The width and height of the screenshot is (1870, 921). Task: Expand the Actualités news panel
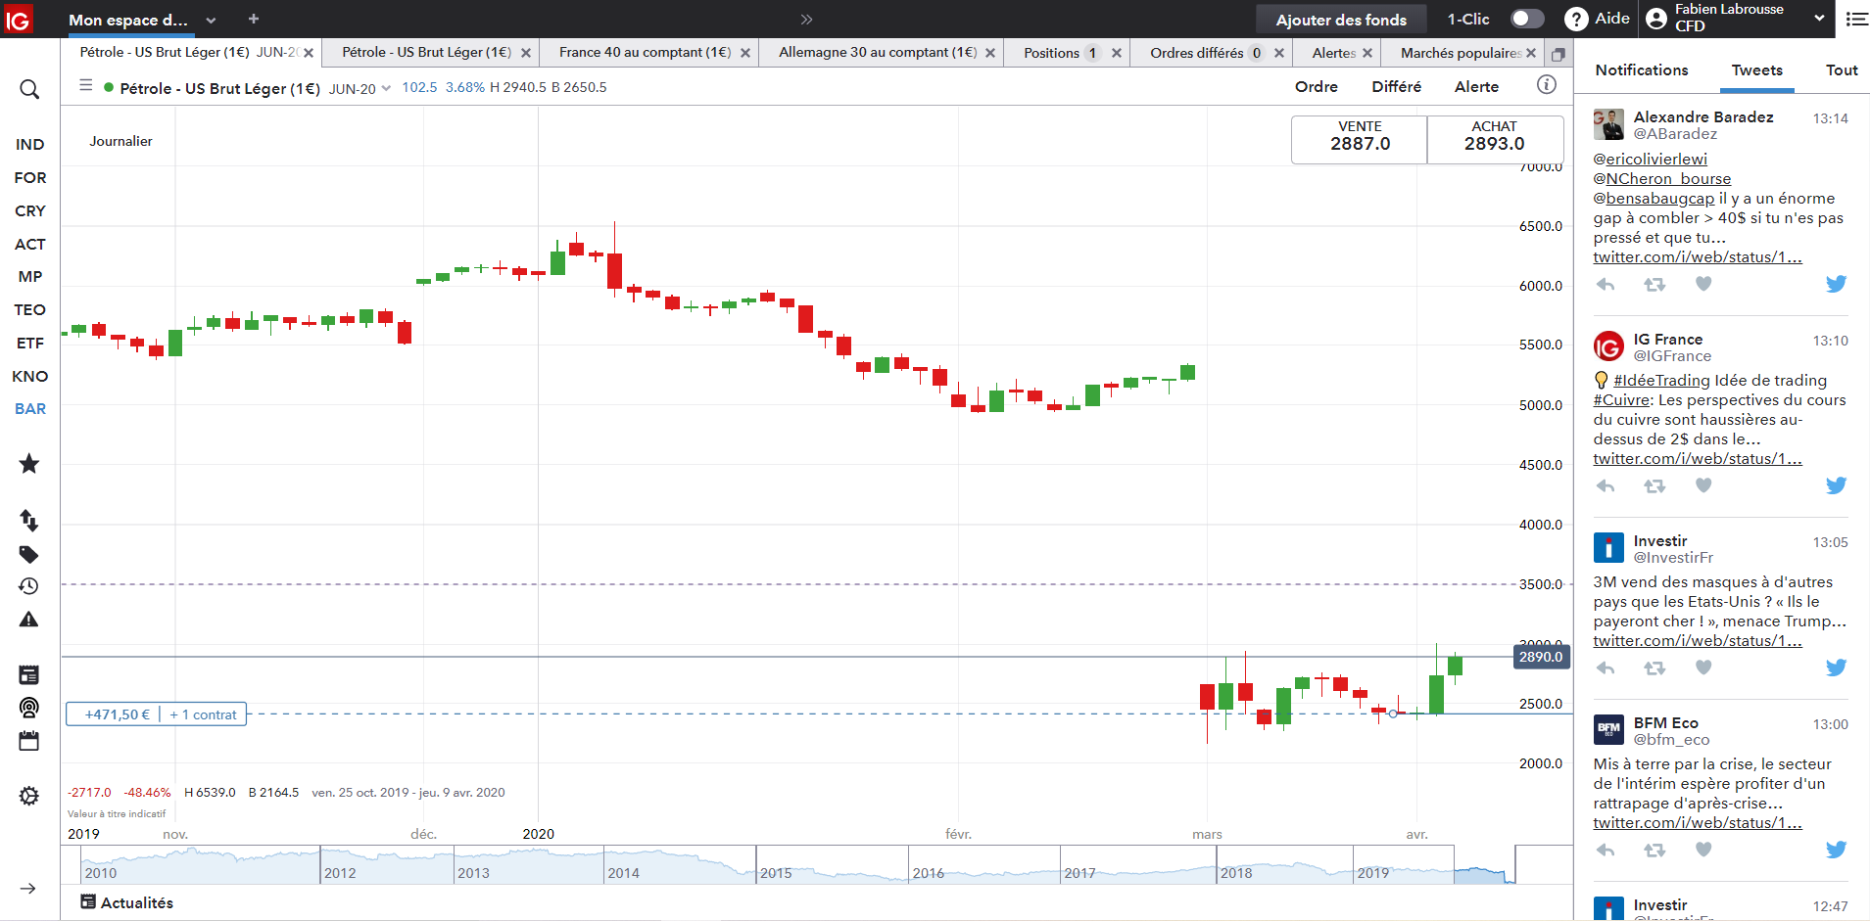[x=127, y=902]
